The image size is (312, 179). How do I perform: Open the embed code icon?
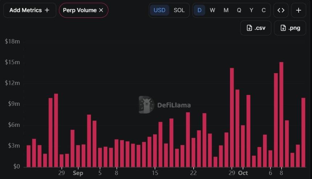[281, 10]
